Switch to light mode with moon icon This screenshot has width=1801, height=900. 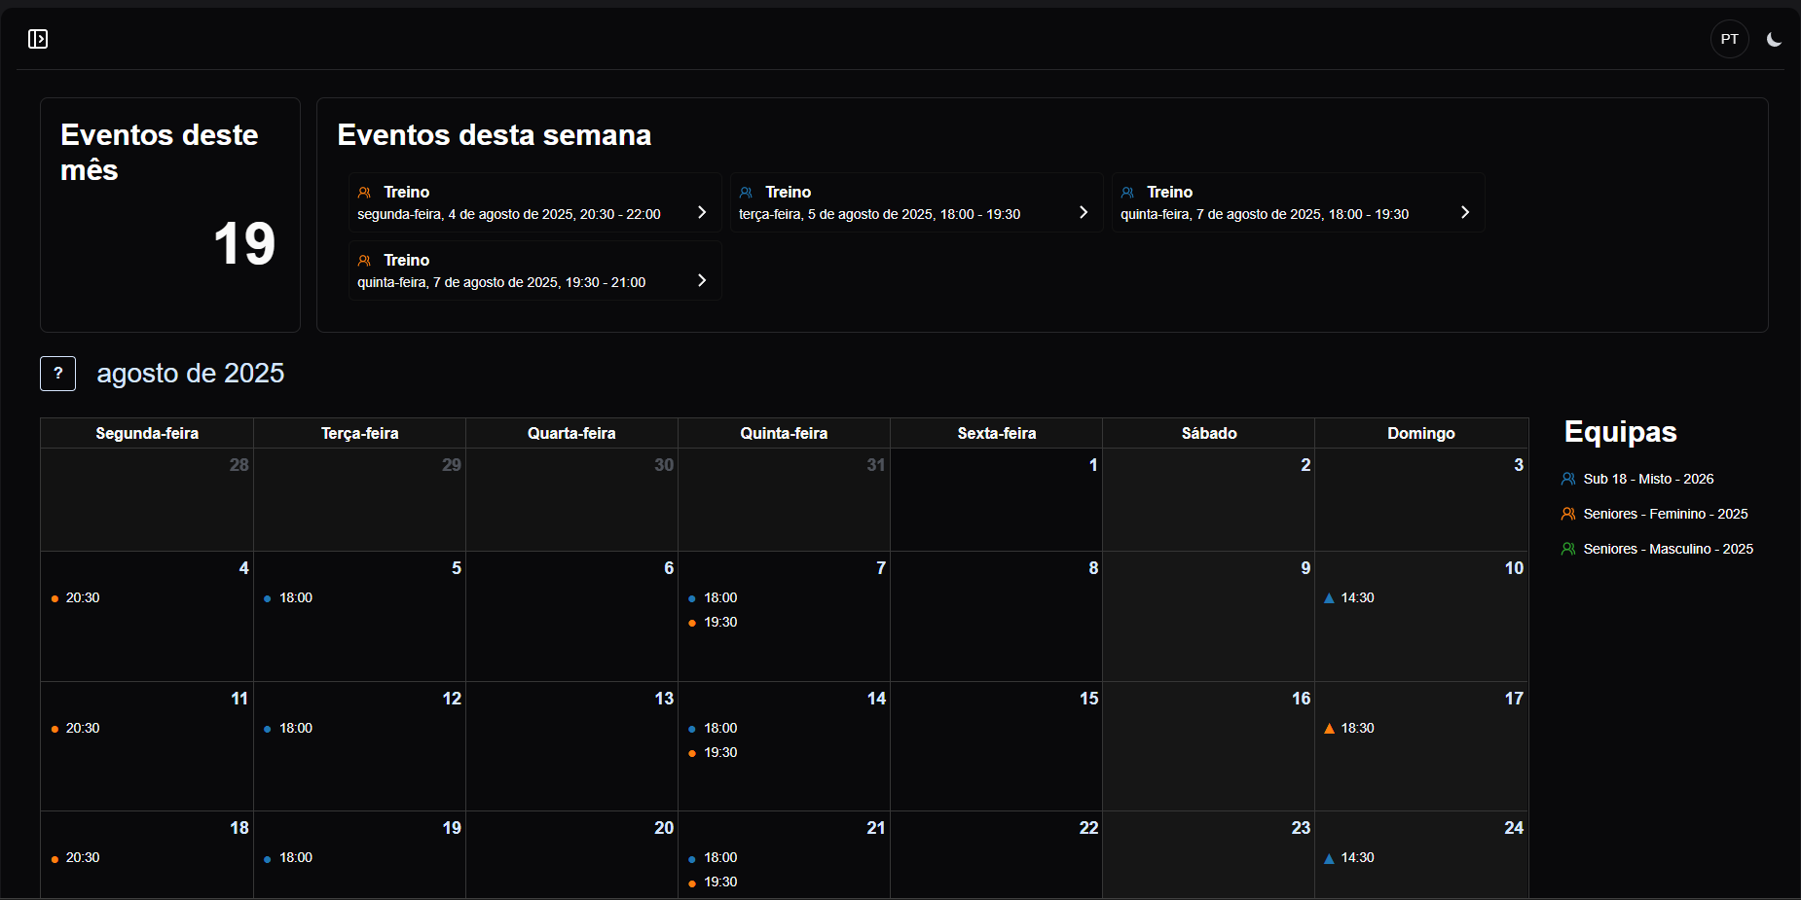point(1774,40)
